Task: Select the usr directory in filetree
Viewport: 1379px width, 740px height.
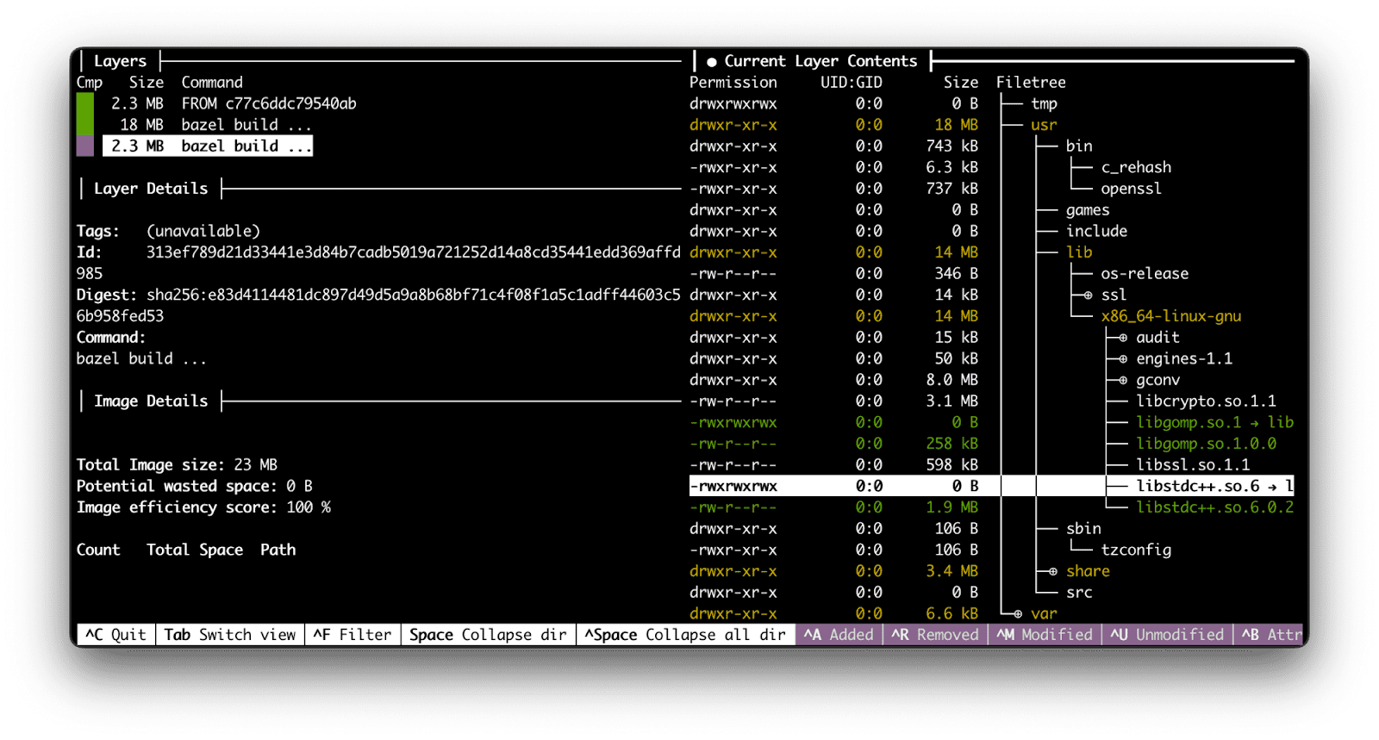Action: coord(1044,125)
